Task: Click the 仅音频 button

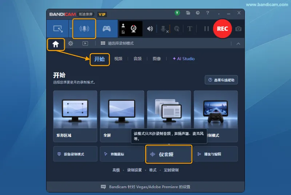Action: pos(169,154)
